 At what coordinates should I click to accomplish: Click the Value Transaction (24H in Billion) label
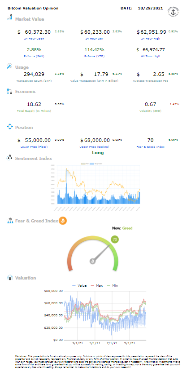[94, 81]
